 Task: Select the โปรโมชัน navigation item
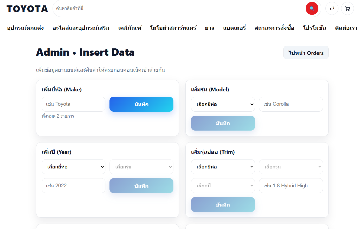point(314,28)
